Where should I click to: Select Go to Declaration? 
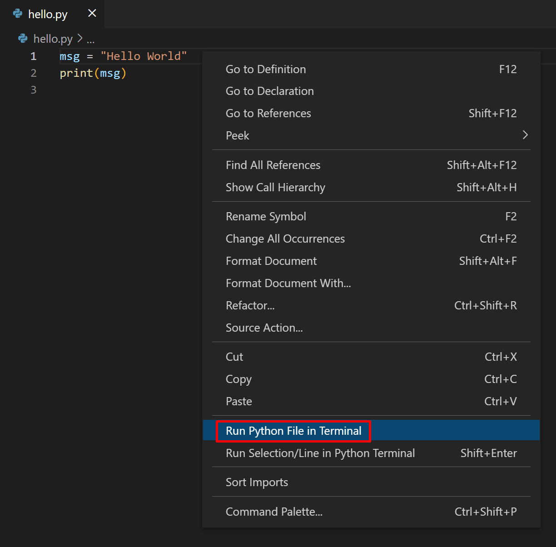point(269,91)
